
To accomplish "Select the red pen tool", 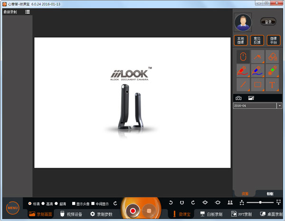I will pos(243,71).
